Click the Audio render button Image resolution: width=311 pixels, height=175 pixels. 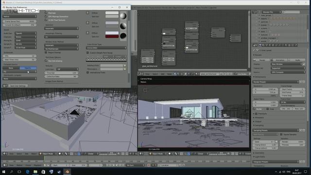[x=296, y=60]
